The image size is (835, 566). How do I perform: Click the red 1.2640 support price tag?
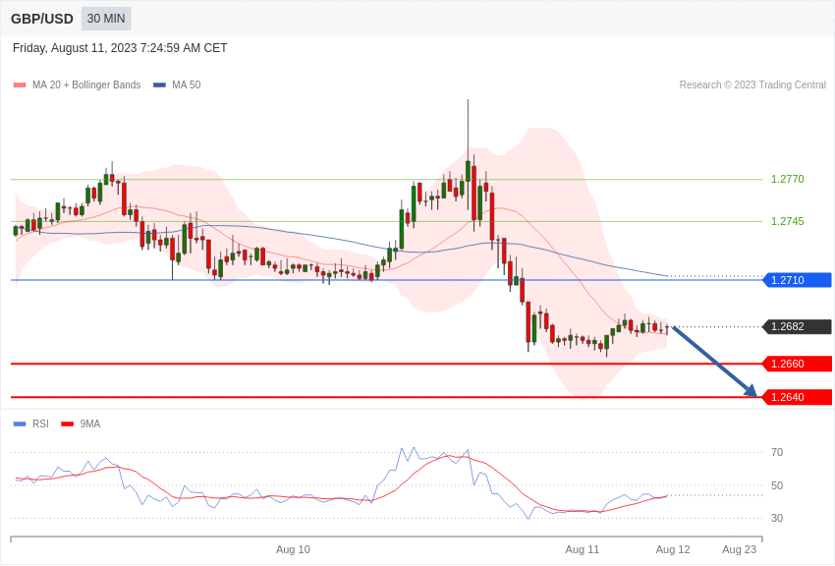(x=798, y=397)
